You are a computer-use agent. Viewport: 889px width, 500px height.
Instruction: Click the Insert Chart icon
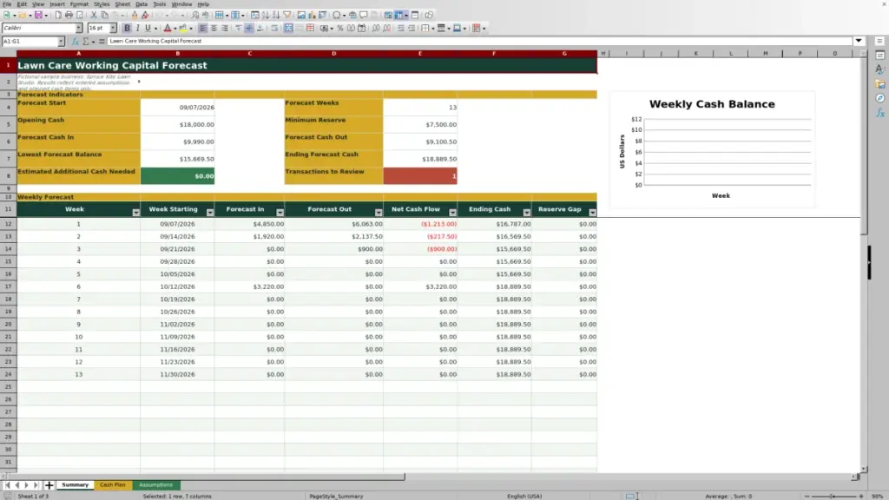tap(312, 15)
